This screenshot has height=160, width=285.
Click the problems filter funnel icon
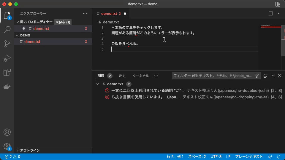[x=257, y=76]
